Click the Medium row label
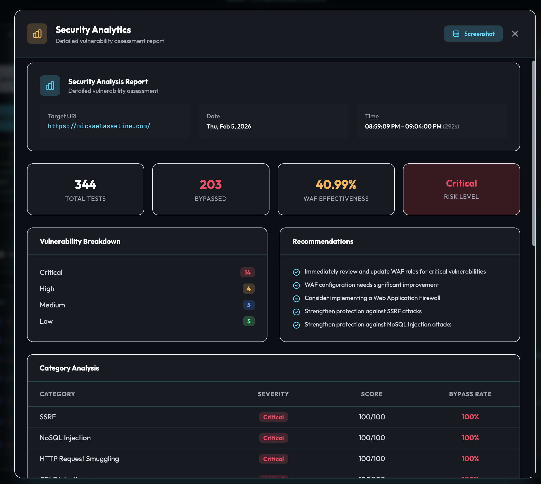Image resolution: width=541 pixels, height=484 pixels. [x=52, y=305]
